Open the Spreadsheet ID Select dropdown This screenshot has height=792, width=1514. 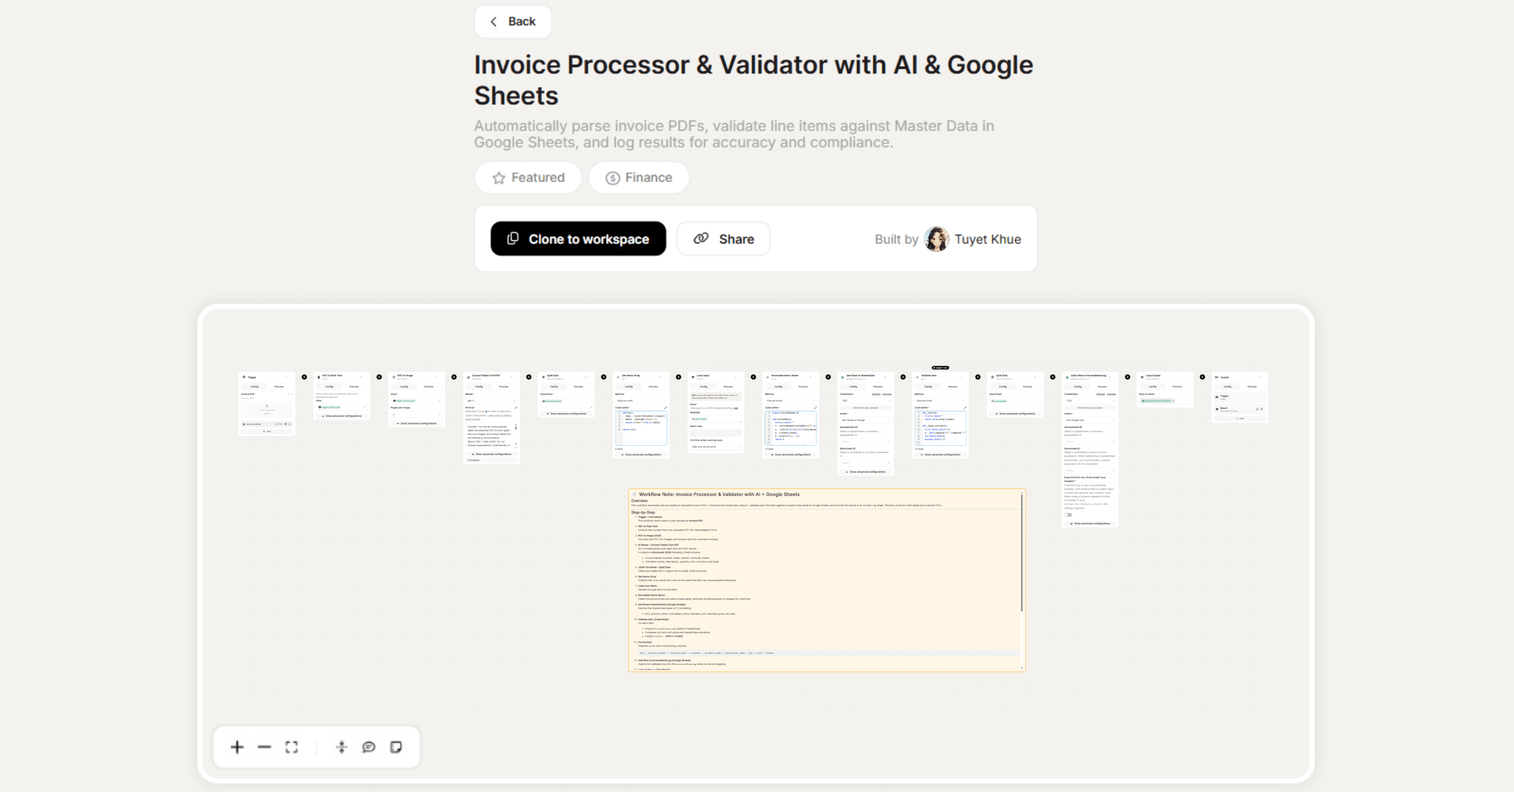pyautogui.click(x=1091, y=441)
